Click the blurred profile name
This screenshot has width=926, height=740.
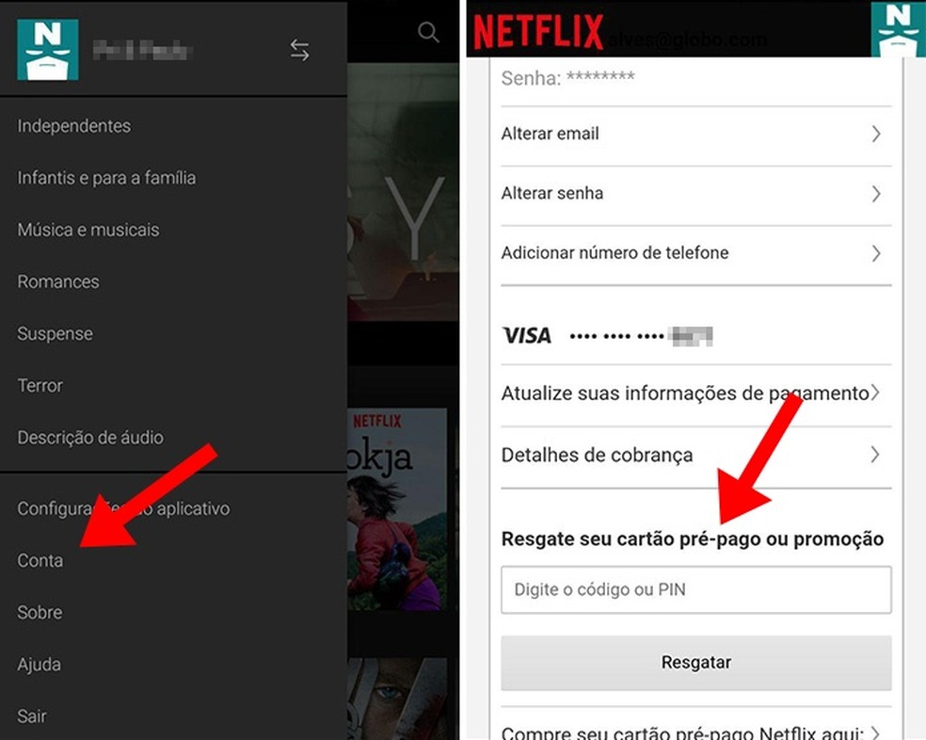(142, 51)
